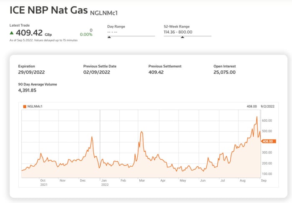This screenshot has height=203, width=292.
Task: Click the Oct 2021 time axis label
Action: pyautogui.click(x=43, y=183)
